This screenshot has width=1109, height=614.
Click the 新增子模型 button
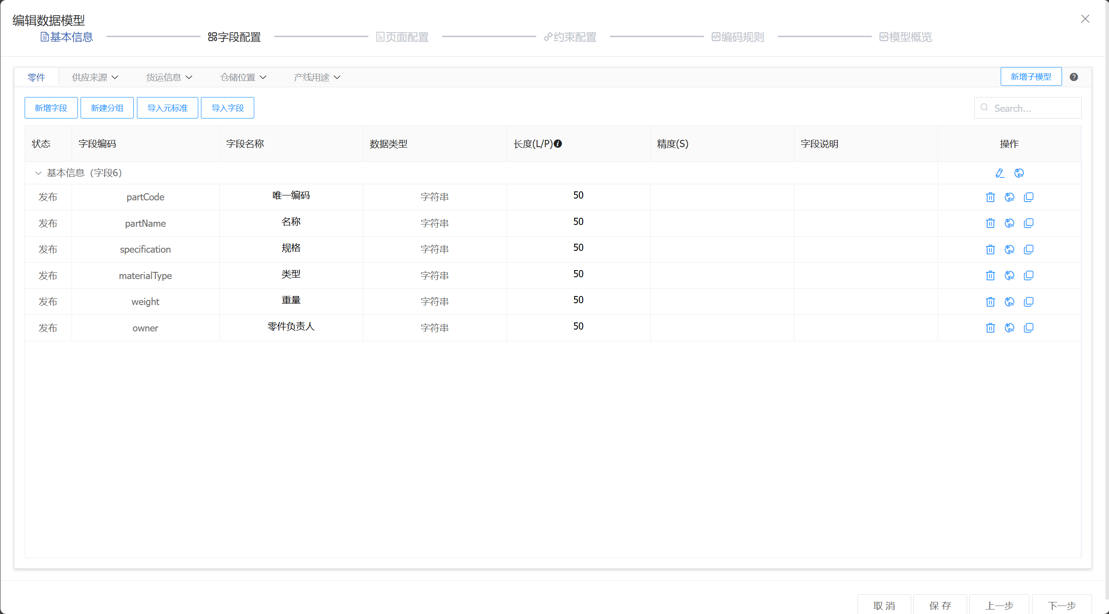1031,76
